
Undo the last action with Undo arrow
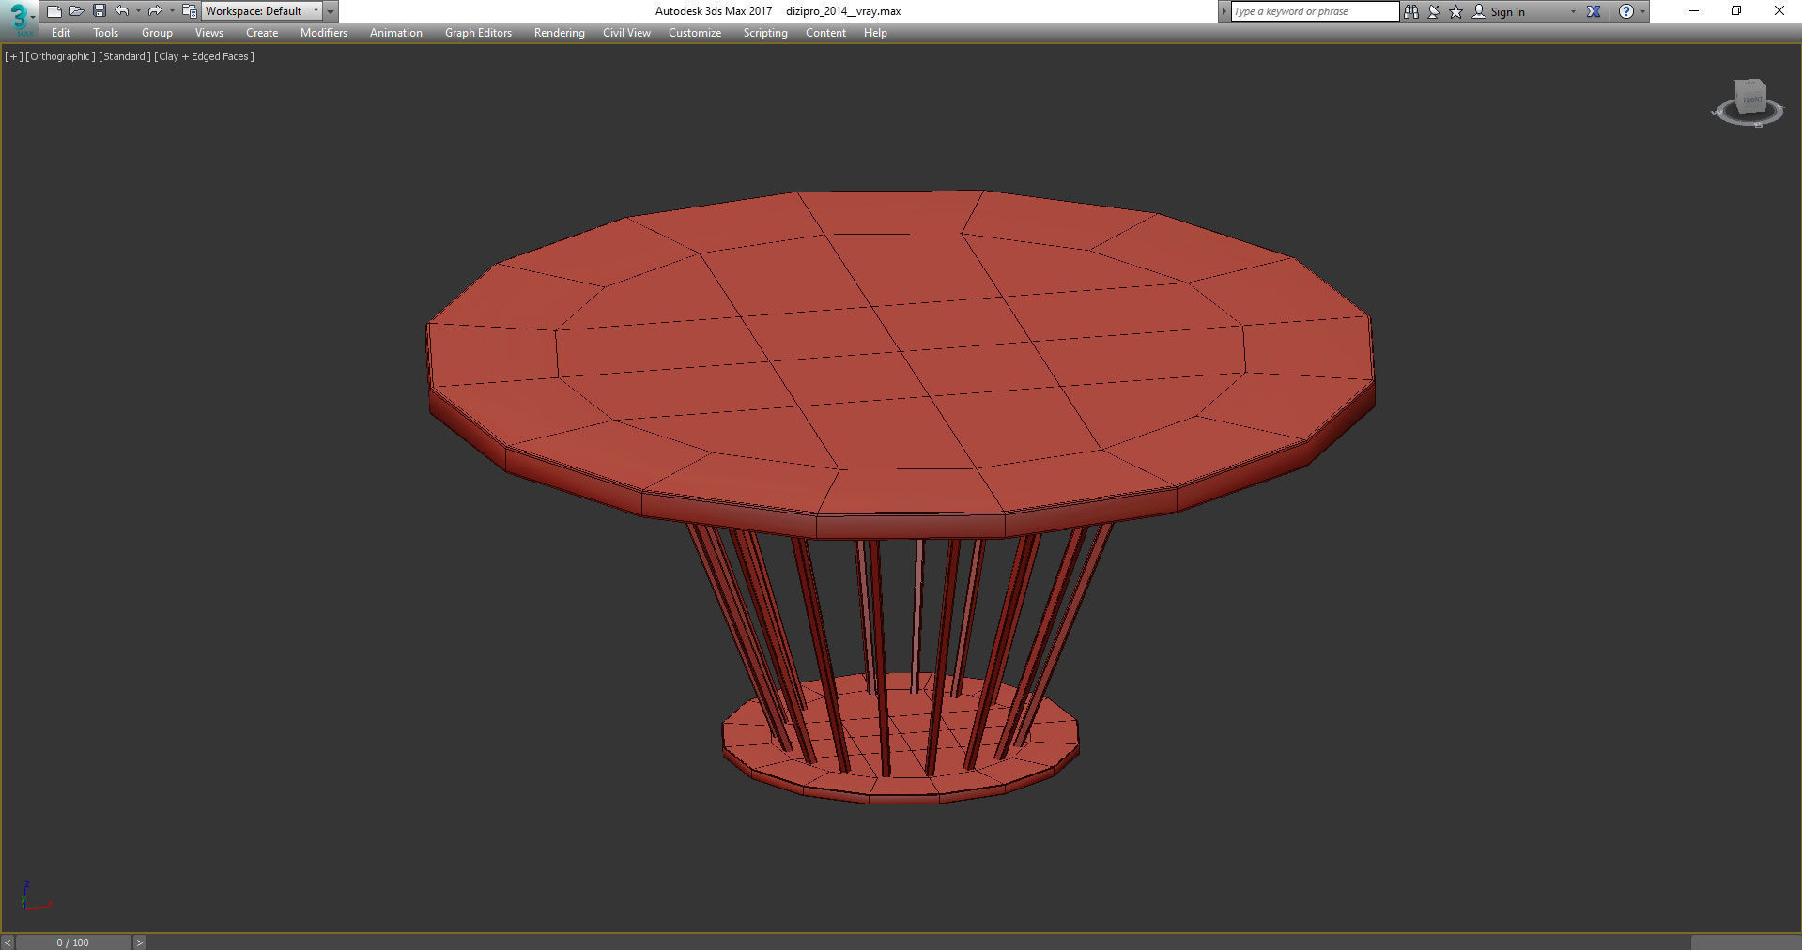pos(122,11)
